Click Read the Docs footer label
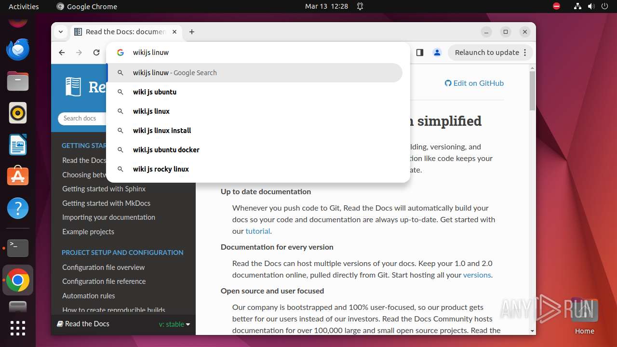617x347 pixels. tap(83, 324)
